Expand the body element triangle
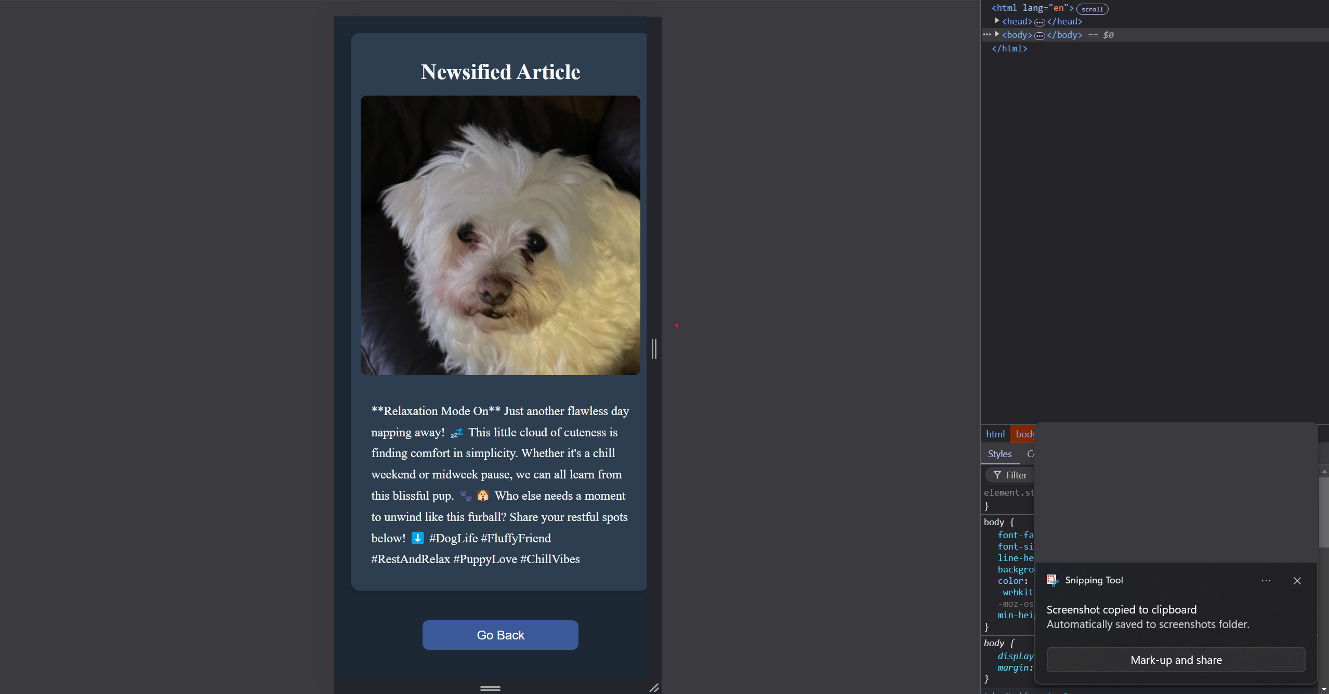This screenshot has width=1329, height=694. pos(996,34)
